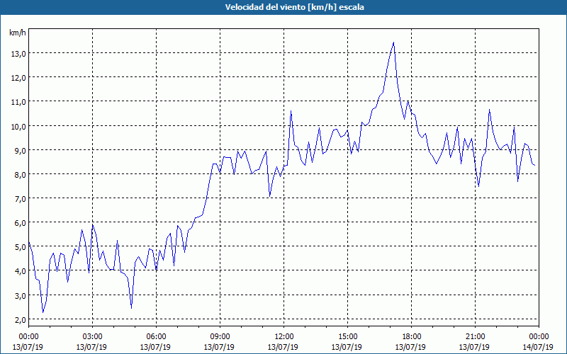
Task: Click the '10,0' y-axis value
Action: [19, 127]
